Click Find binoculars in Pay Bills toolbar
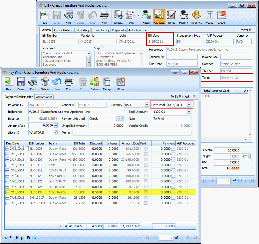The width and height of the screenshot is (259, 244). pos(33,84)
